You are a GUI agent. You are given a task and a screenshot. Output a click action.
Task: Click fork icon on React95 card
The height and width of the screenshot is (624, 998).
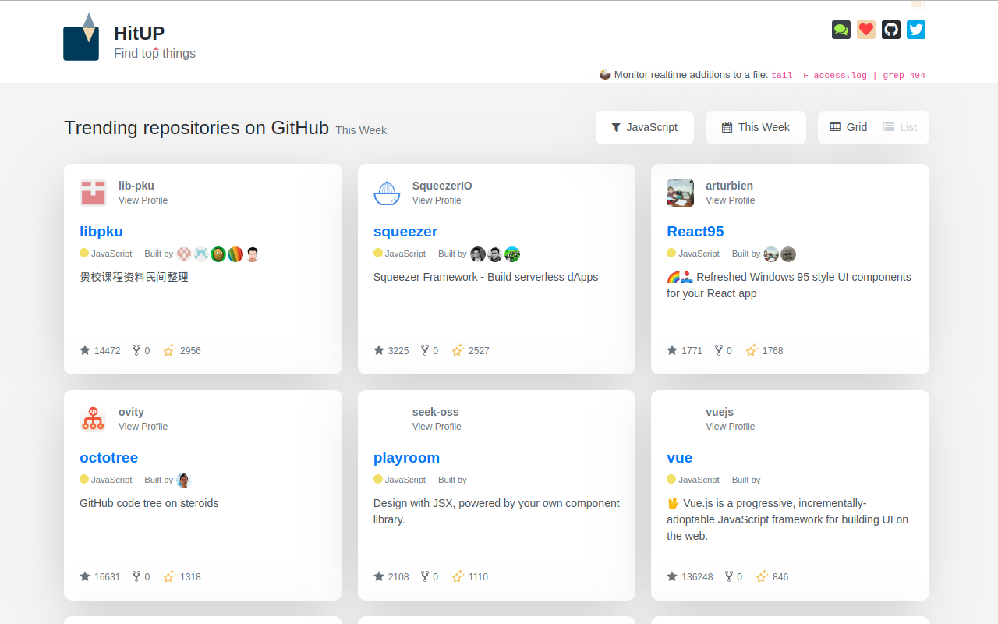click(x=719, y=350)
